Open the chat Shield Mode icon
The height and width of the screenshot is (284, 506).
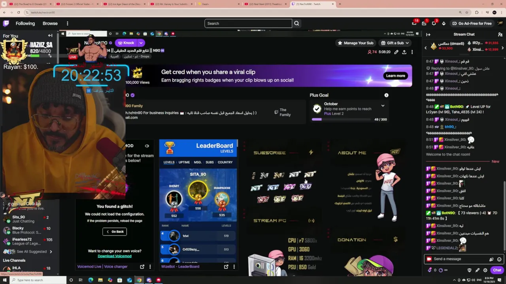coord(469,270)
